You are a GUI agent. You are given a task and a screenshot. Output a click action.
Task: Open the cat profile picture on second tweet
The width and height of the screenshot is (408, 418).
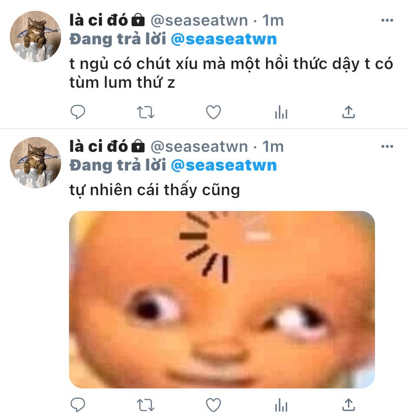click(35, 163)
